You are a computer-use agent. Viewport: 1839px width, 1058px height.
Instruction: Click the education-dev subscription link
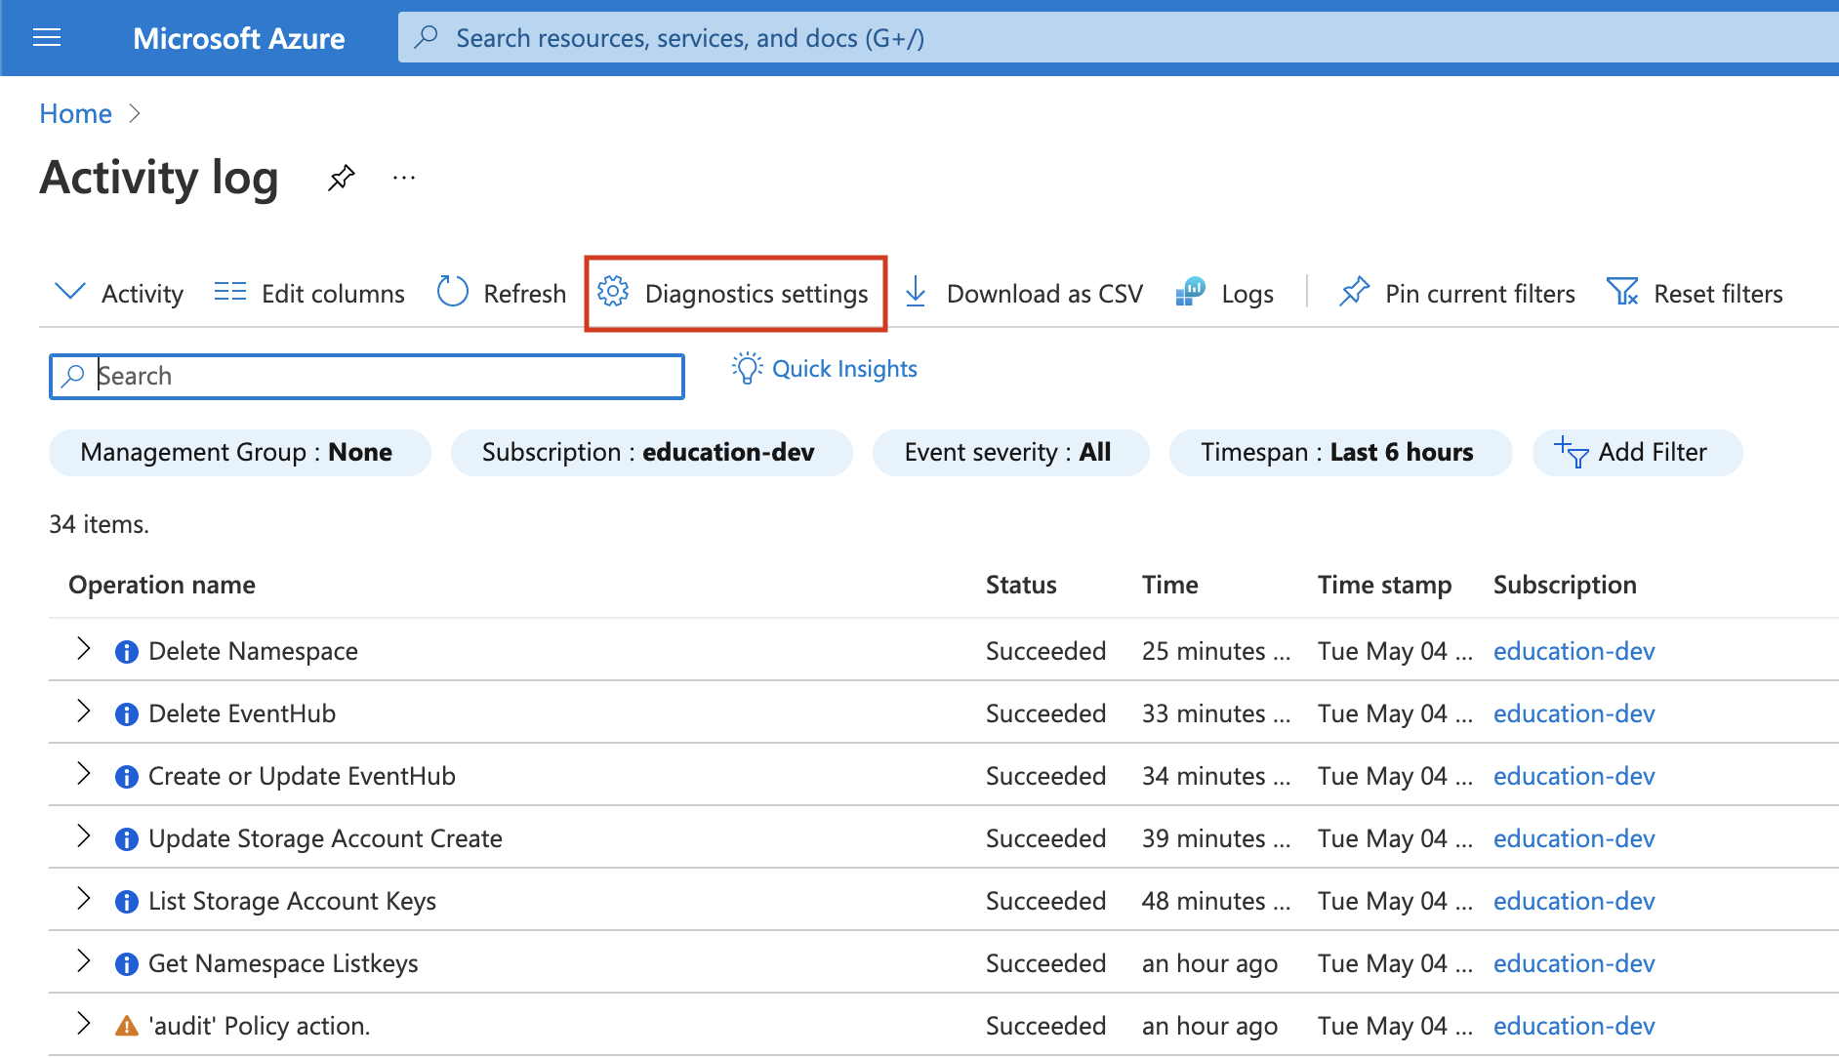pyautogui.click(x=1573, y=651)
